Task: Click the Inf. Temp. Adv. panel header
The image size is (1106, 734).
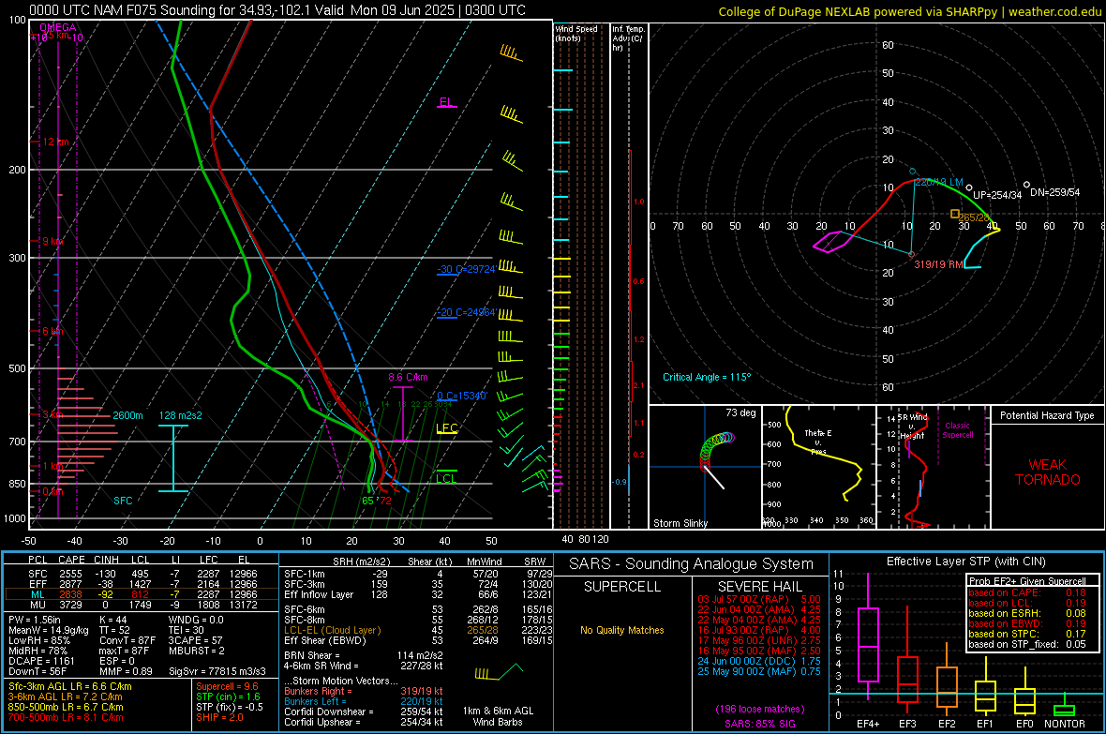Action: pos(628,38)
